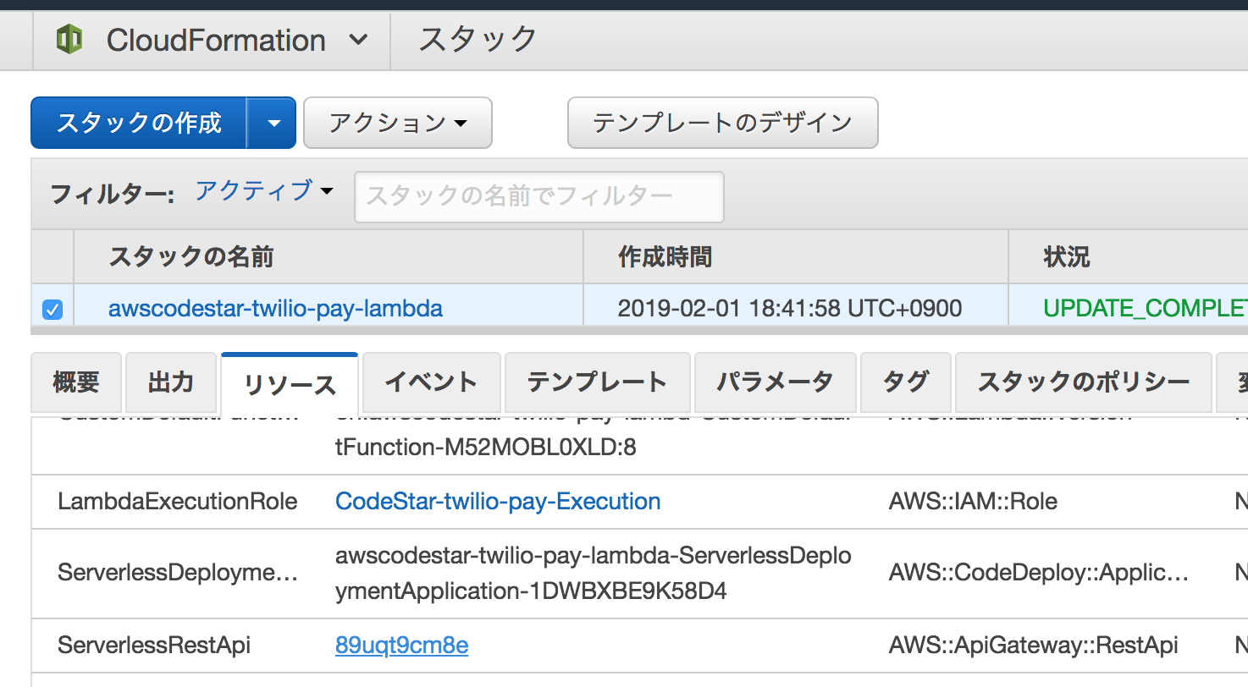
Task: Switch to the 出力 tab
Action: click(171, 382)
